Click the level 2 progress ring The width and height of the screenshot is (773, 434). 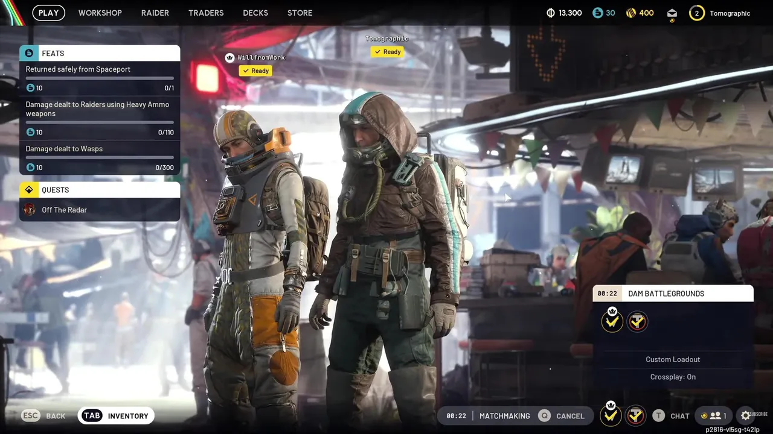pyautogui.click(x=697, y=13)
